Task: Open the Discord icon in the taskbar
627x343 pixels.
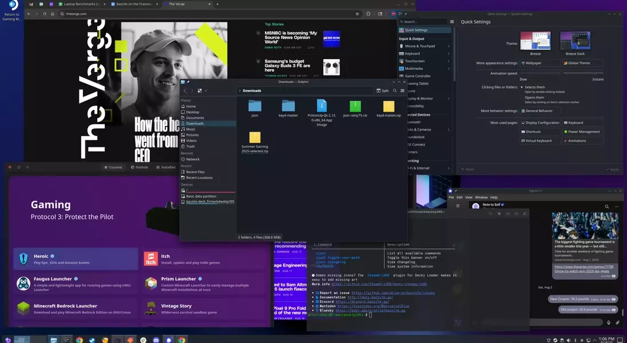Action: 156,340
